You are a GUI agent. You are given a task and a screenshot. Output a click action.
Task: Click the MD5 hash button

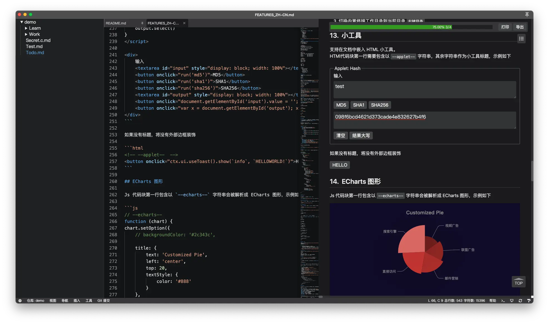tap(341, 105)
